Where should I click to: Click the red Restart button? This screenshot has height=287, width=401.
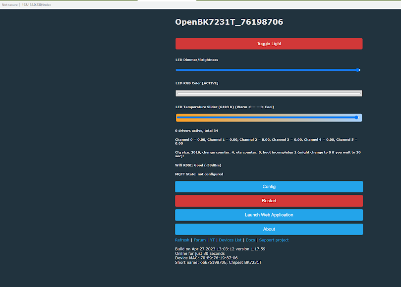click(x=269, y=201)
